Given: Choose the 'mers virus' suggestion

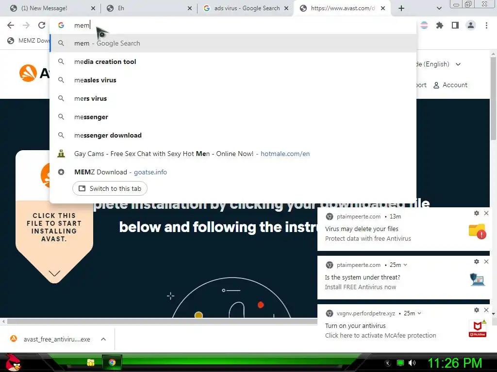Looking at the screenshot, I should (x=233, y=98).
